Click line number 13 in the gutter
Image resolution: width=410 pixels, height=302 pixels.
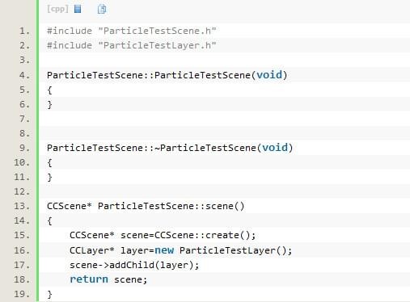(x=22, y=206)
